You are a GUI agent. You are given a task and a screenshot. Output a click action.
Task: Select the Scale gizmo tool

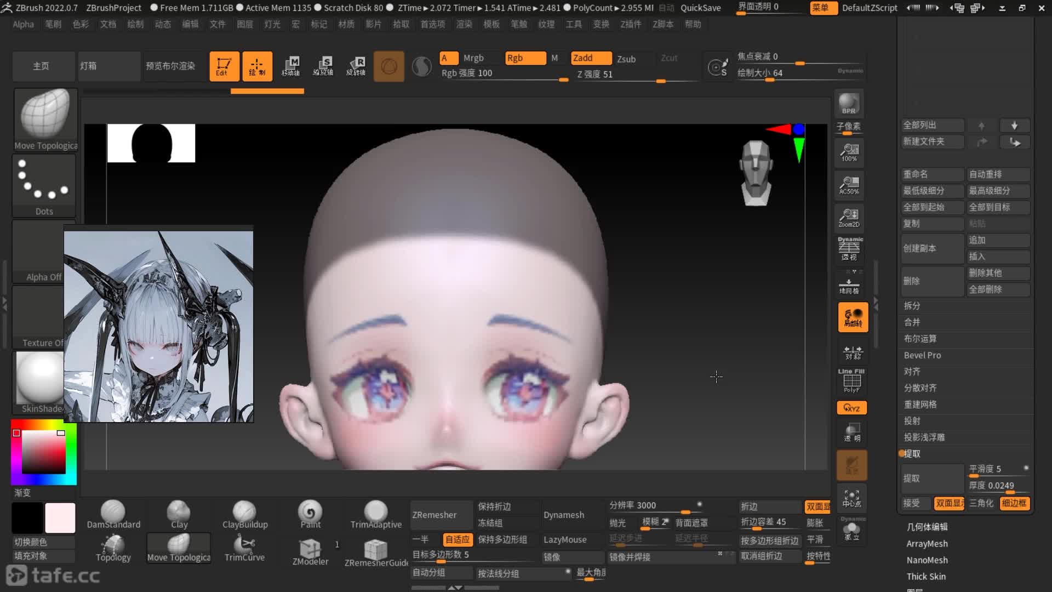click(x=323, y=66)
